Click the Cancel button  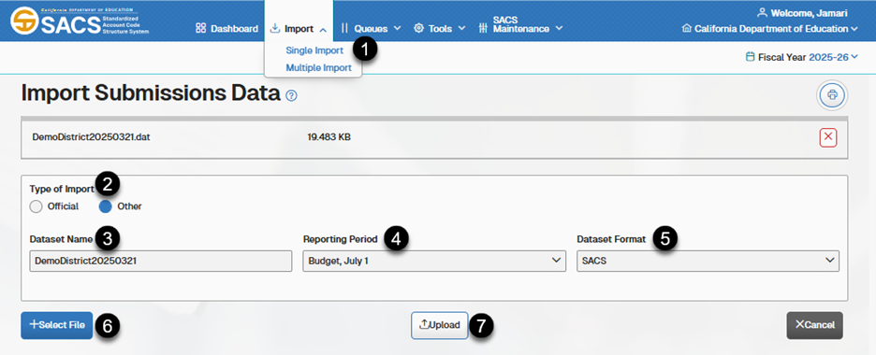pos(814,325)
